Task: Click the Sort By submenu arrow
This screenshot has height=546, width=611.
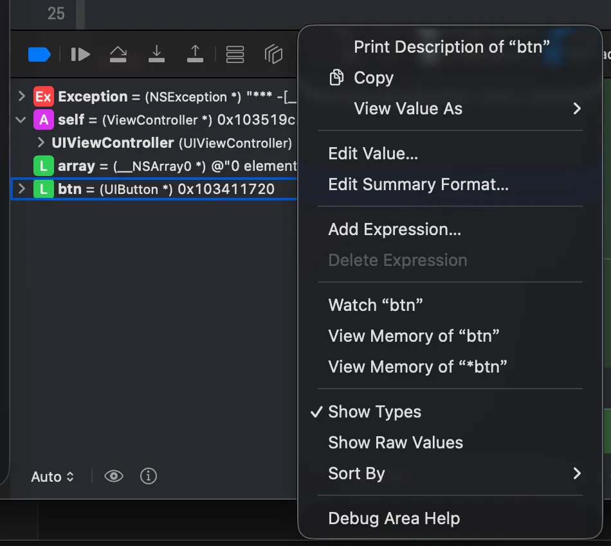Action: tap(577, 473)
